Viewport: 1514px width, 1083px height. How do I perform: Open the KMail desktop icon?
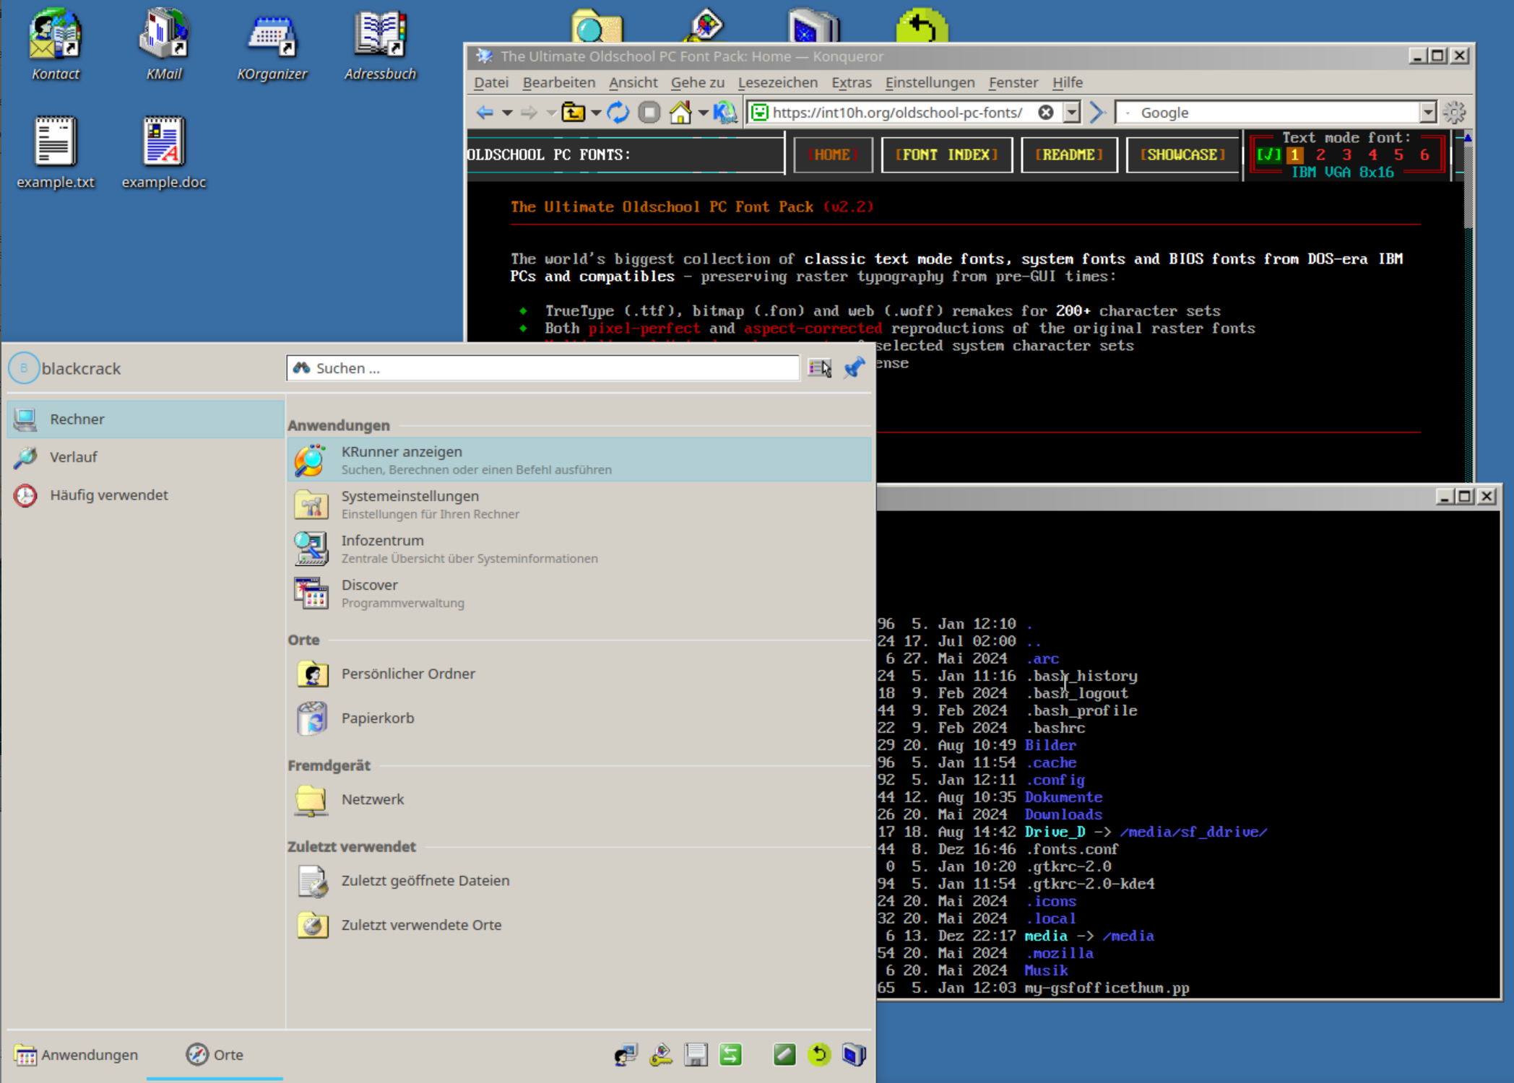click(164, 43)
